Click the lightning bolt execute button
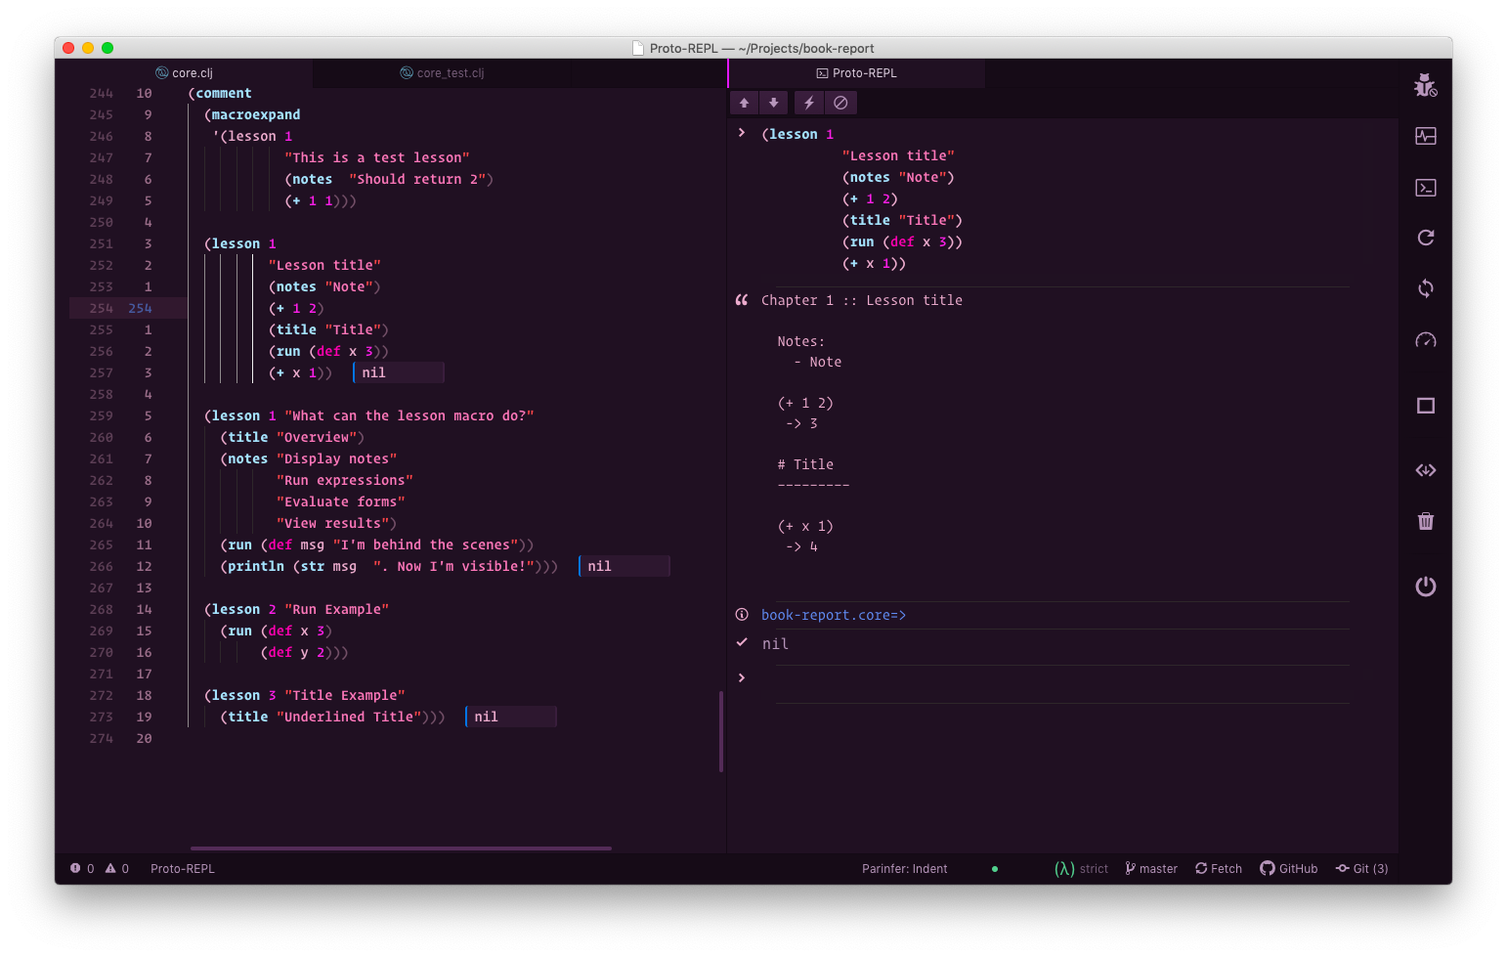 809,103
